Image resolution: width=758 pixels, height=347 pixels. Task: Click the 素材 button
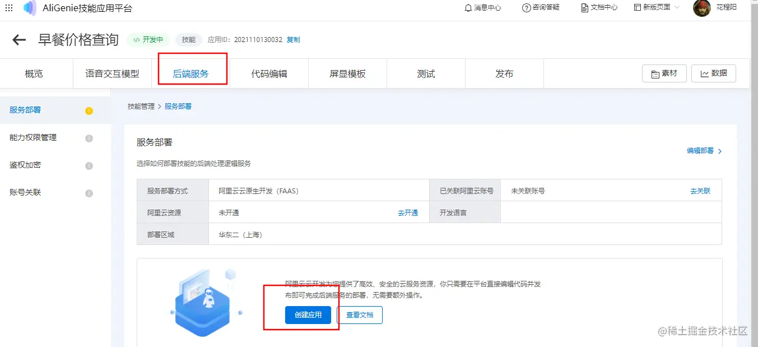click(664, 73)
